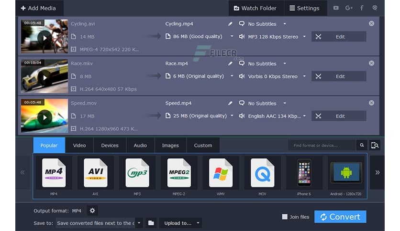This screenshot has height=231, width=400.
Task: Expand subtitles dropdown for Race.mp4
Action: point(285,63)
